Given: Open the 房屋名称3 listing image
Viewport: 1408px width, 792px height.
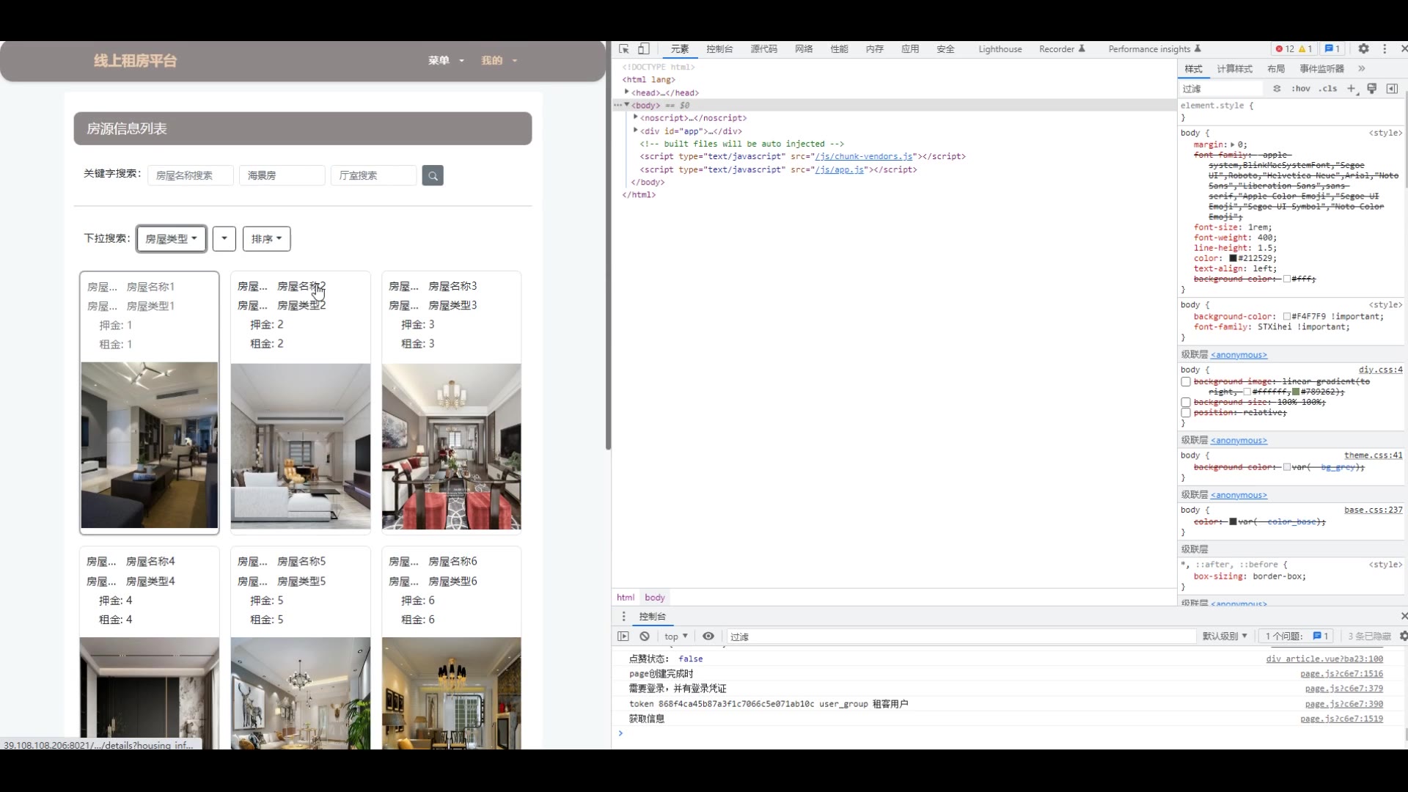Looking at the screenshot, I should [x=452, y=447].
